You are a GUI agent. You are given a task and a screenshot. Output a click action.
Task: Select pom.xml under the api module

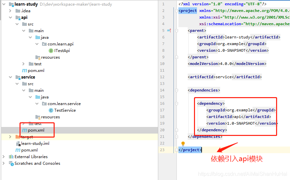(36, 71)
